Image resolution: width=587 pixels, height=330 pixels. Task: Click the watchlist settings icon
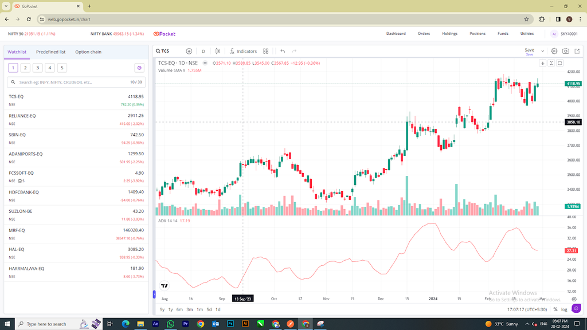pos(139,68)
